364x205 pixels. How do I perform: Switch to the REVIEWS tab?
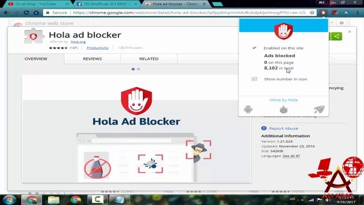(x=92, y=59)
